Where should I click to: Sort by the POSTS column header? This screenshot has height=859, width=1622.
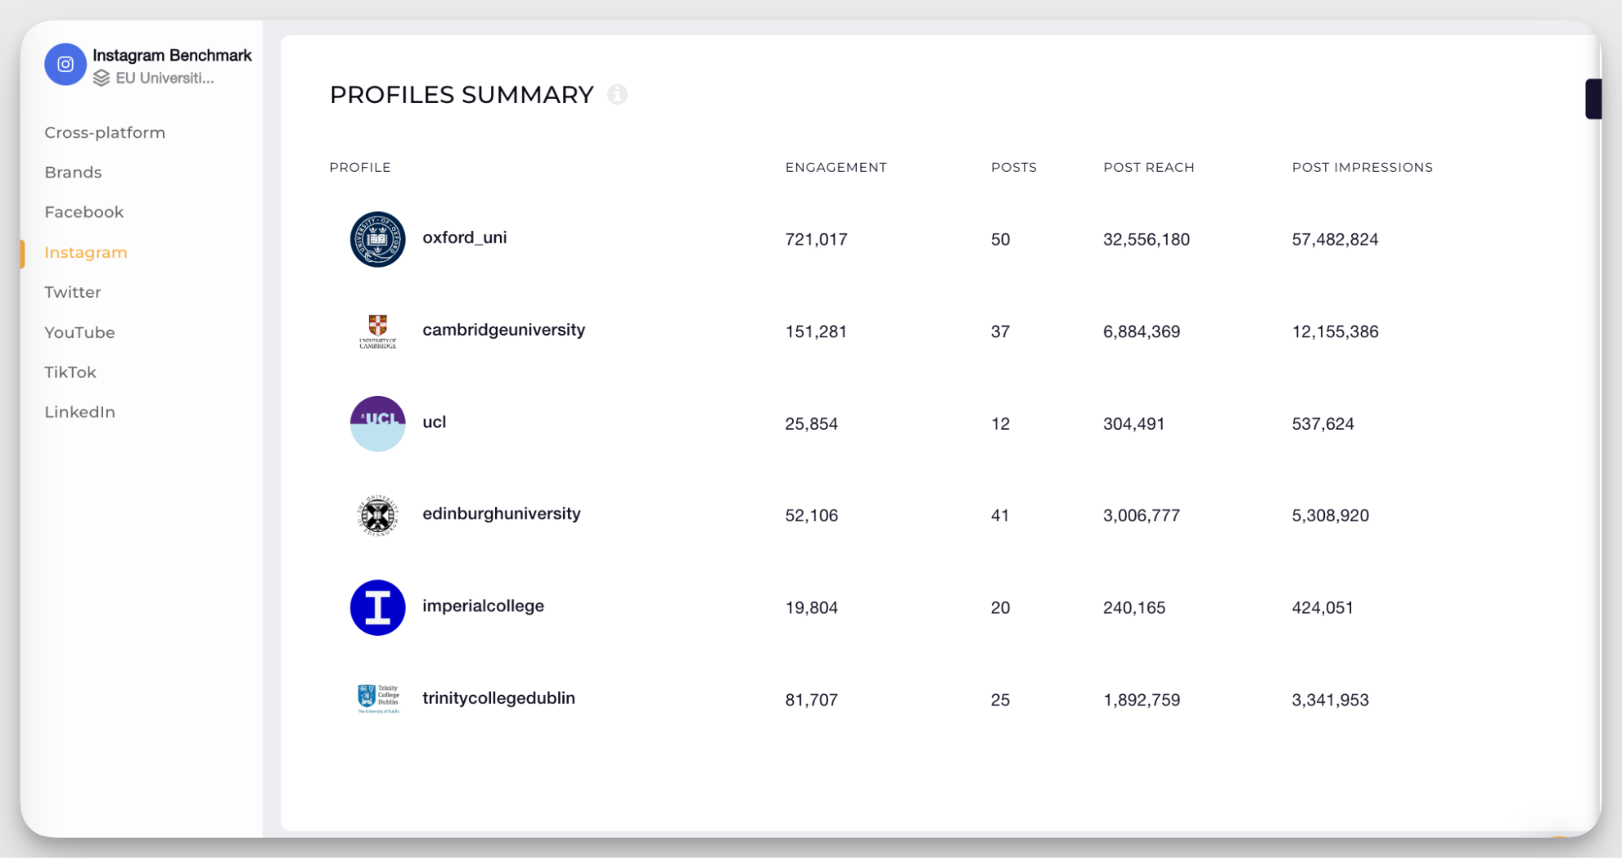click(1013, 167)
